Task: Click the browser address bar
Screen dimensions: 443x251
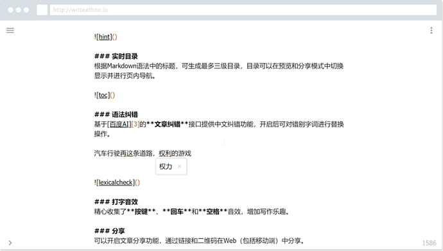Action: (x=243, y=10)
